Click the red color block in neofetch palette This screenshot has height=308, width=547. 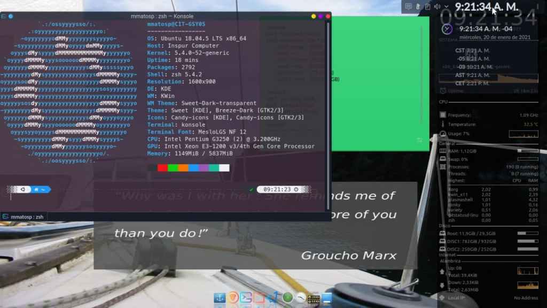[x=162, y=168]
